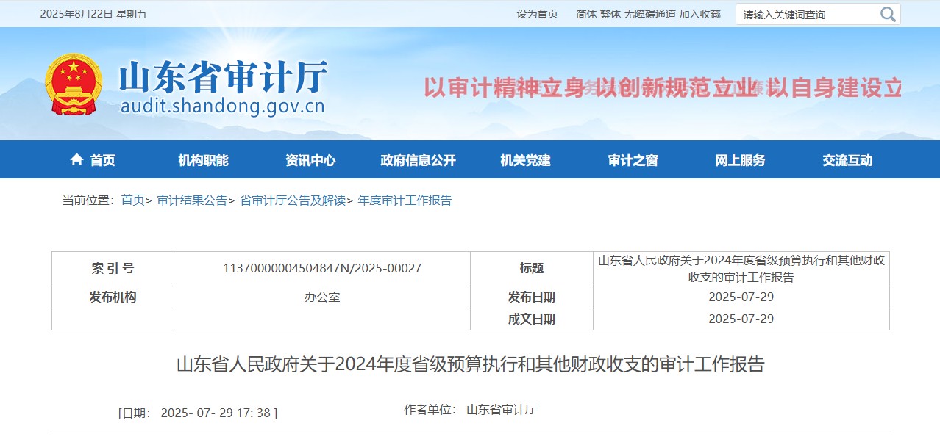Click 索引号 label cell
Image resolution: width=940 pixels, height=448 pixels.
pyautogui.click(x=113, y=269)
